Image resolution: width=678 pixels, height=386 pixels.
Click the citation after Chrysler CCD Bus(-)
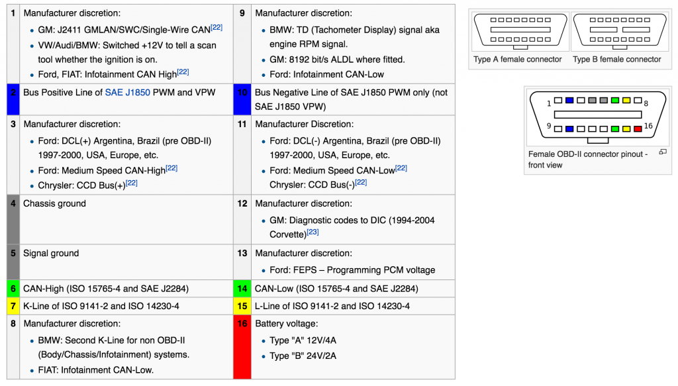(360, 183)
